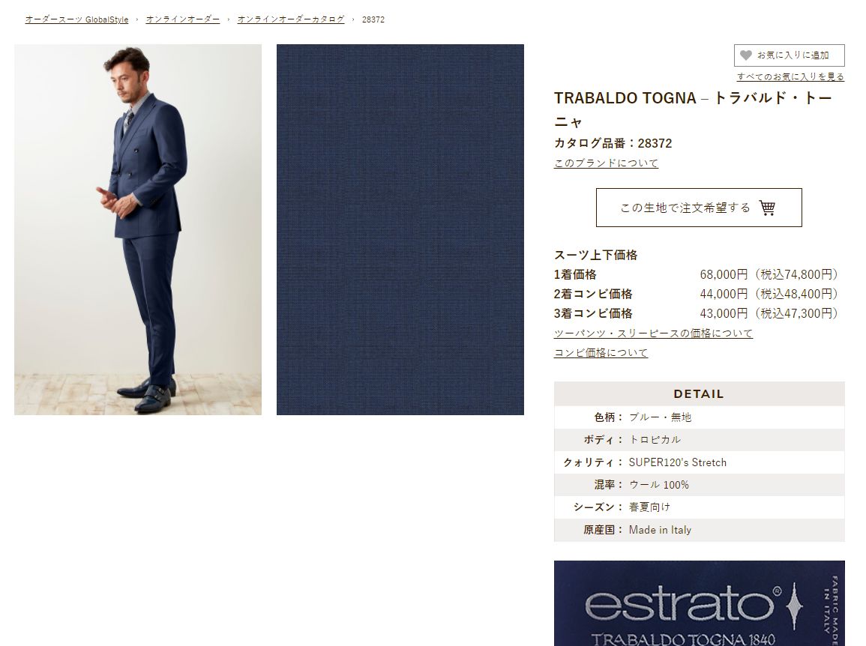Viewport: 866px width, 646px height.
Task: Add item via お気に入りに追加 button
Action: coord(790,55)
